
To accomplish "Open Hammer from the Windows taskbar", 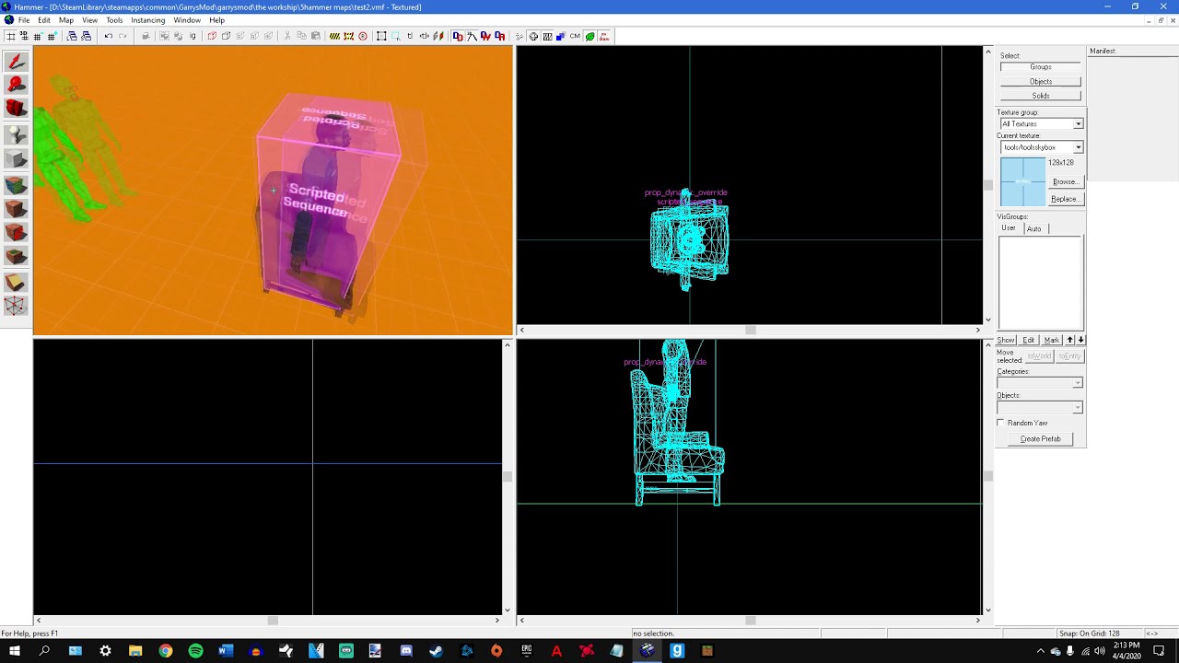I will tap(647, 651).
